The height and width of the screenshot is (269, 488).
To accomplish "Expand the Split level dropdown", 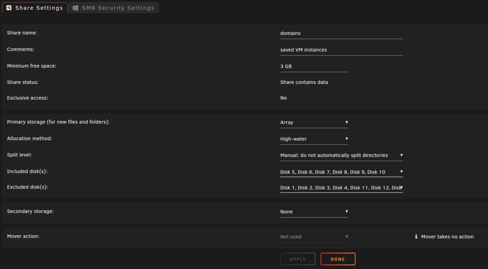I will [x=342, y=155].
